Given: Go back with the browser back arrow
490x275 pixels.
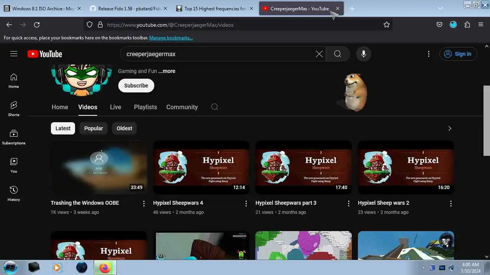Looking at the screenshot, I should pos(9,24).
